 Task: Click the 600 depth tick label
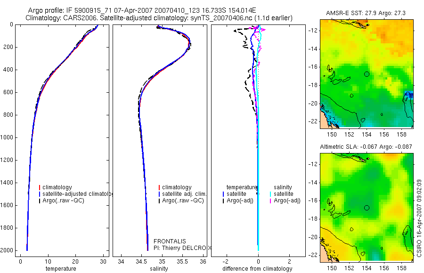click(x=9, y=92)
